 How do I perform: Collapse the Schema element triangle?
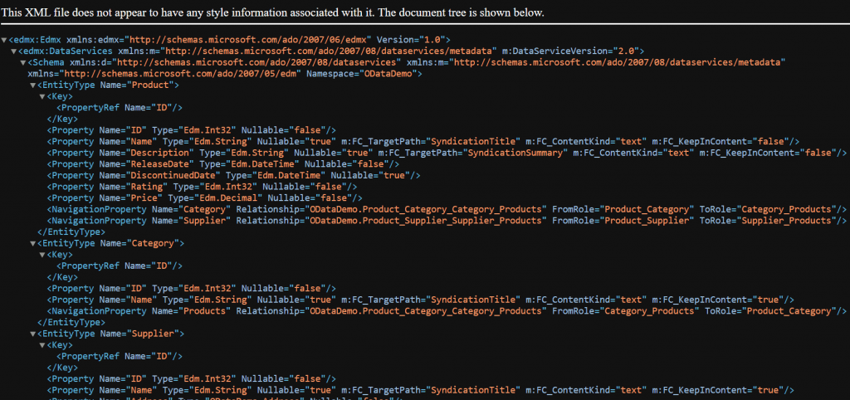(x=23, y=62)
